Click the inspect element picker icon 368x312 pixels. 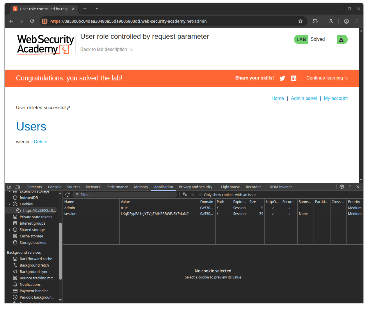click(x=9, y=187)
